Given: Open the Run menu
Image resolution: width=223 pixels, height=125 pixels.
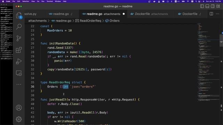Looking at the screenshot, I should tap(43, 1).
